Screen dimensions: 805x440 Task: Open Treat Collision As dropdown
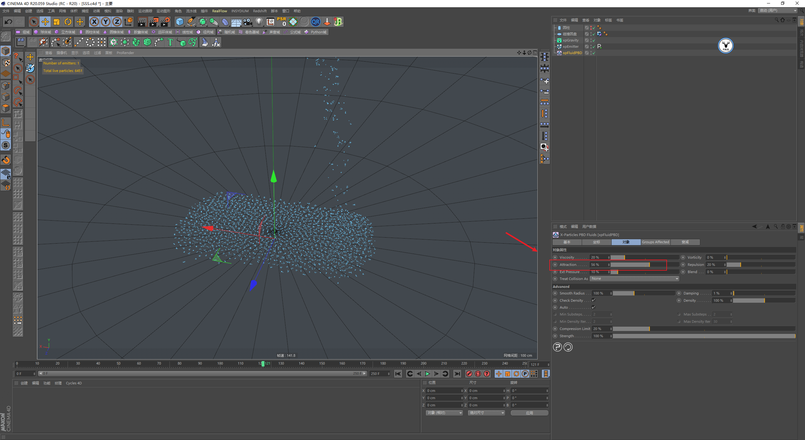(x=634, y=279)
